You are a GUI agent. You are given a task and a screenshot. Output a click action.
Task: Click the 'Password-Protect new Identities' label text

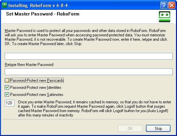coord(36,88)
